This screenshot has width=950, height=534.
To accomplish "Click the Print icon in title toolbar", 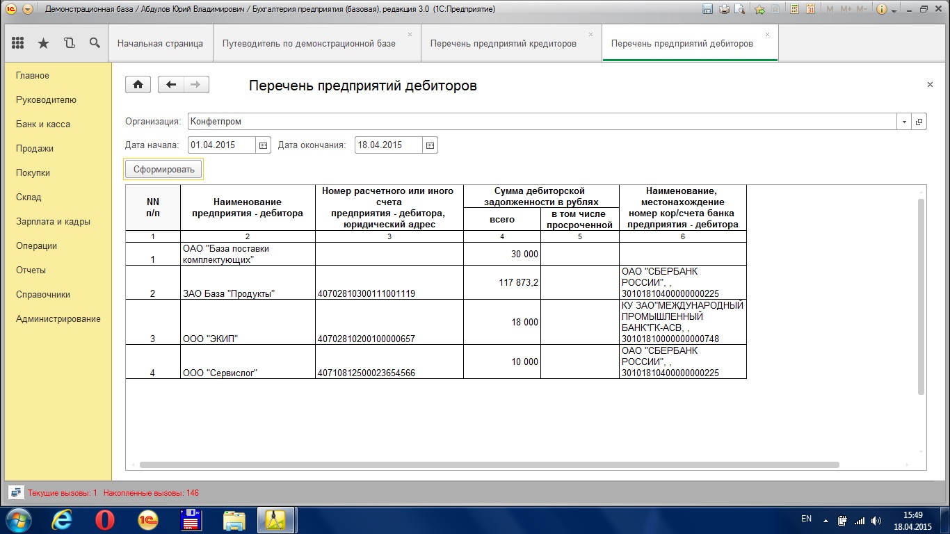I will 724,9.
